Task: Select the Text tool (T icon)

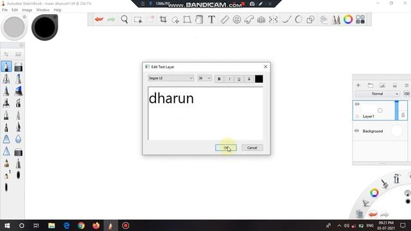Action: 211,20
